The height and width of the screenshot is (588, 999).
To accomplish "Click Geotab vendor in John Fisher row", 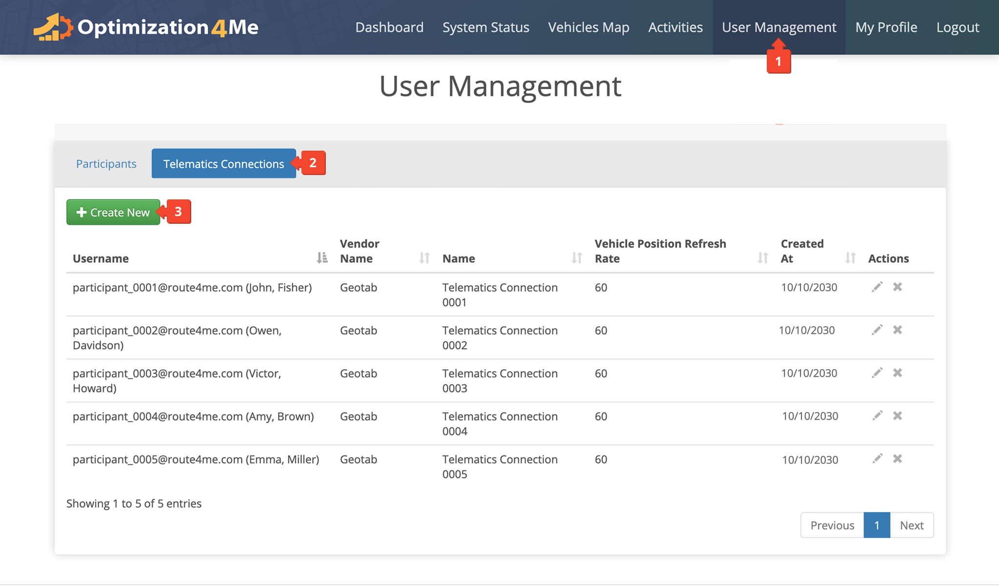I will coord(359,288).
